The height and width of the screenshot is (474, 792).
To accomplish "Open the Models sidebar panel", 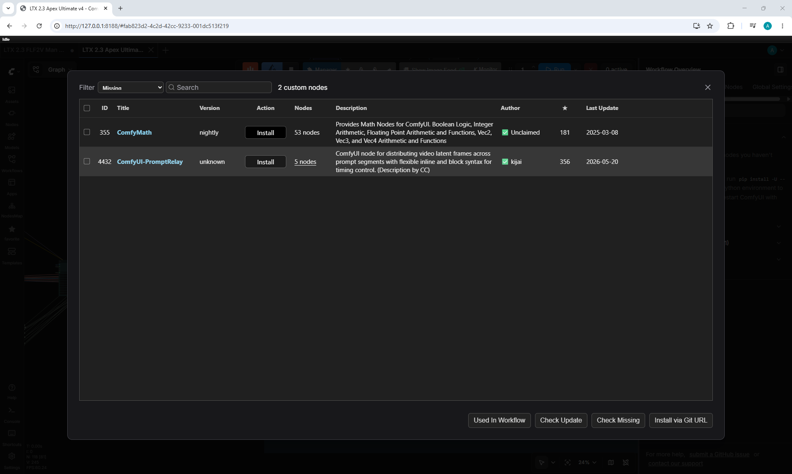I will point(12,140).
